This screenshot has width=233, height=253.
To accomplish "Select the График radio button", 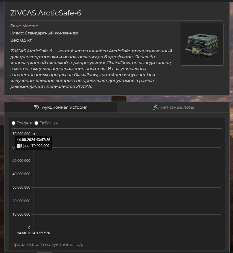I will pos(14,123).
